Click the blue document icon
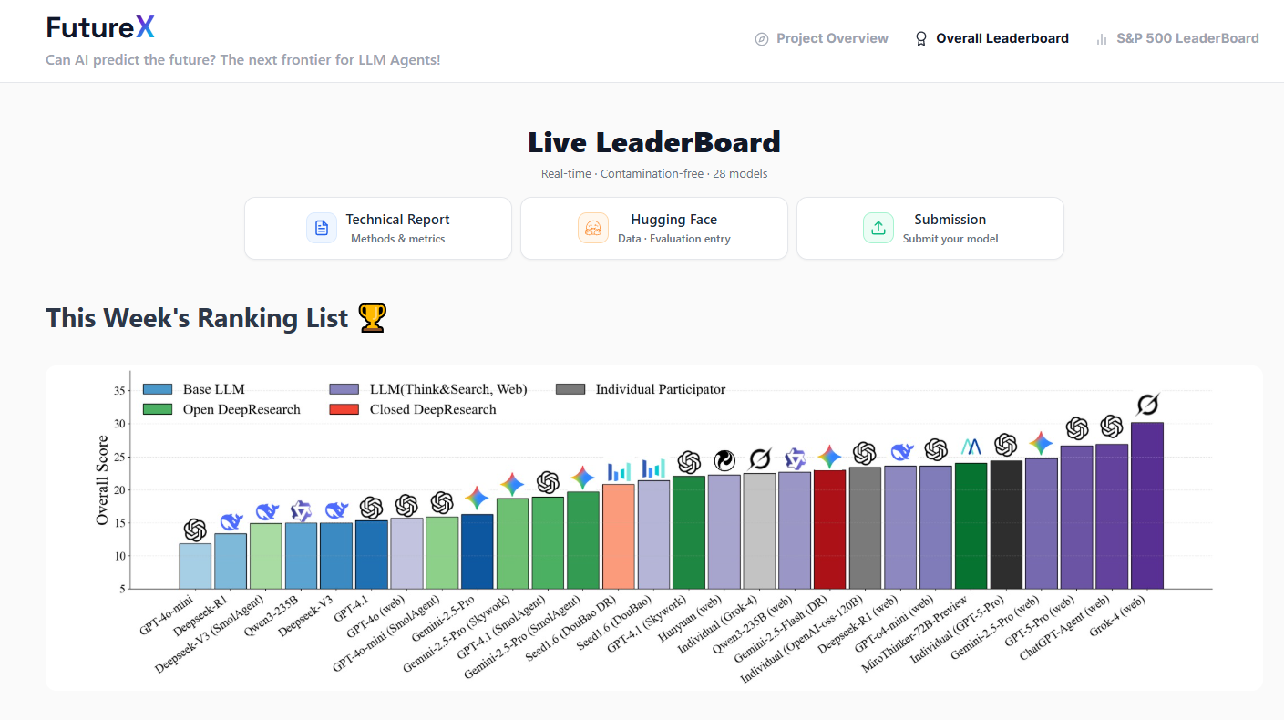 coord(322,228)
